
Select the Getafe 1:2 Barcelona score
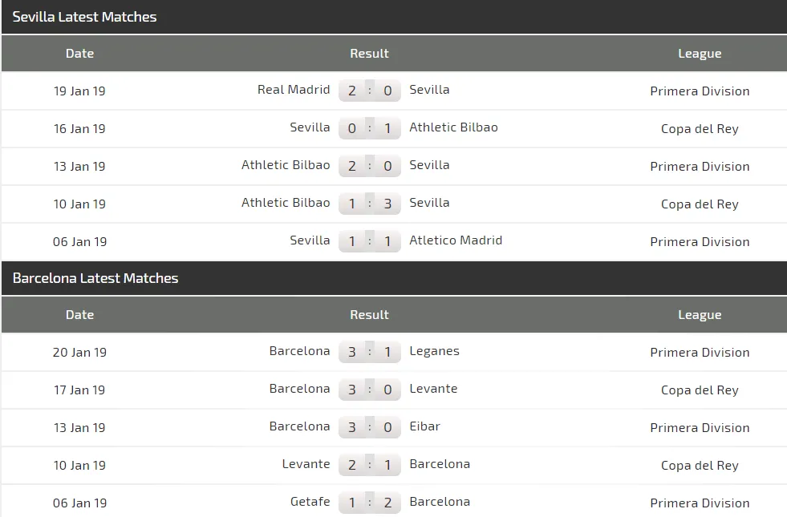click(x=369, y=503)
